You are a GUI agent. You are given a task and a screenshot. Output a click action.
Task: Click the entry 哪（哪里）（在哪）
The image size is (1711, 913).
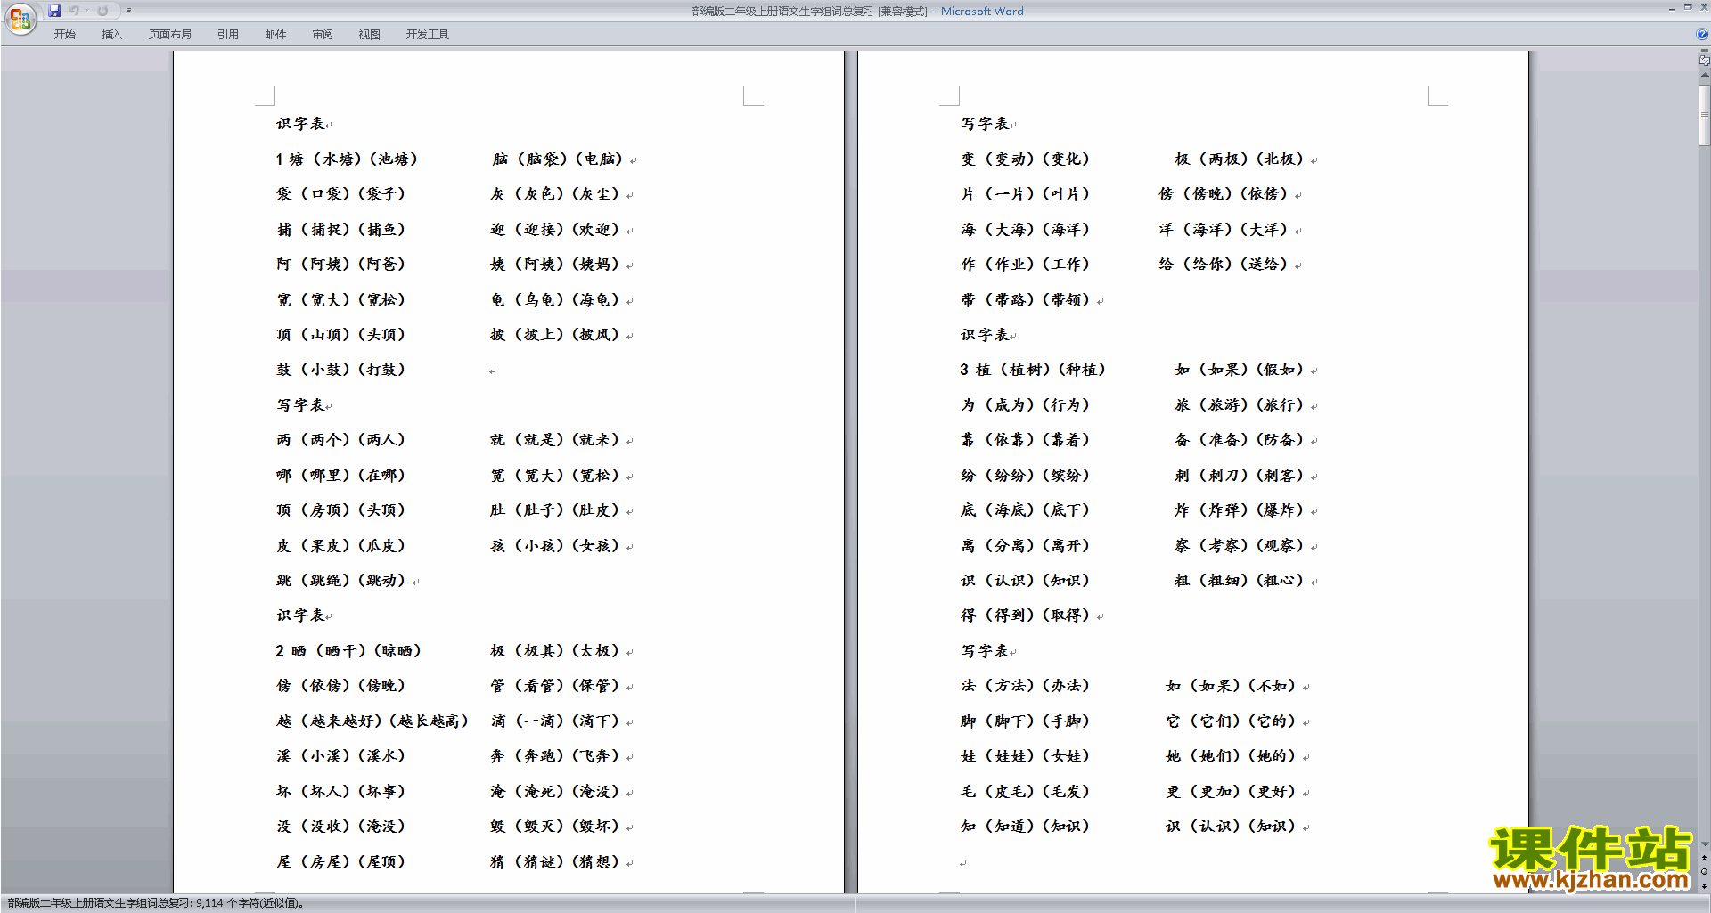[340, 476]
